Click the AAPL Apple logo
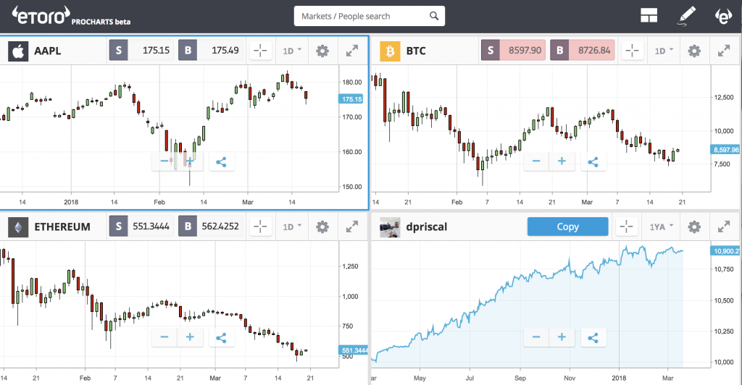Screen dimensions: 742x385 click(18, 51)
